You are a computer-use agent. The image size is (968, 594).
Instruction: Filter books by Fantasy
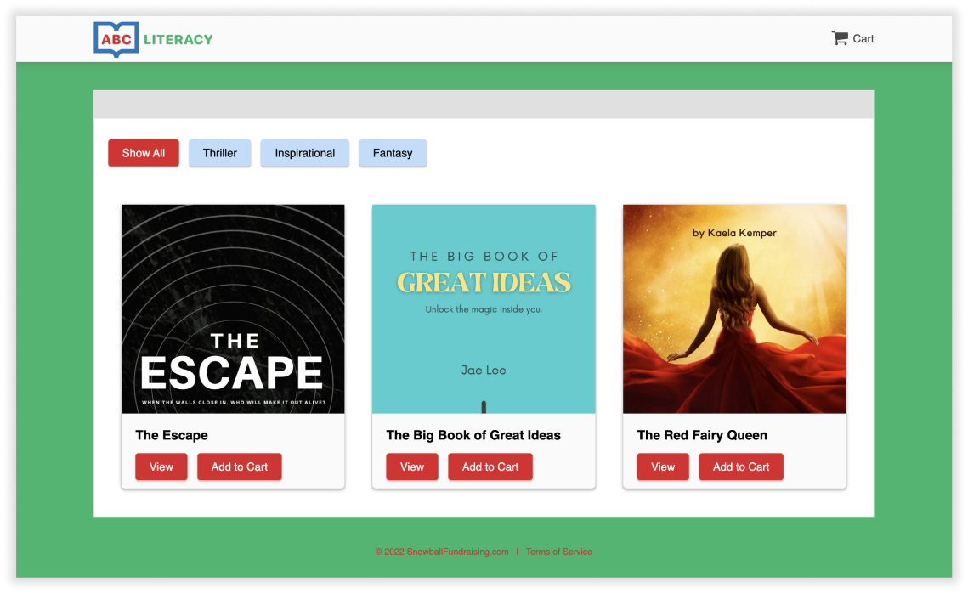(393, 153)
